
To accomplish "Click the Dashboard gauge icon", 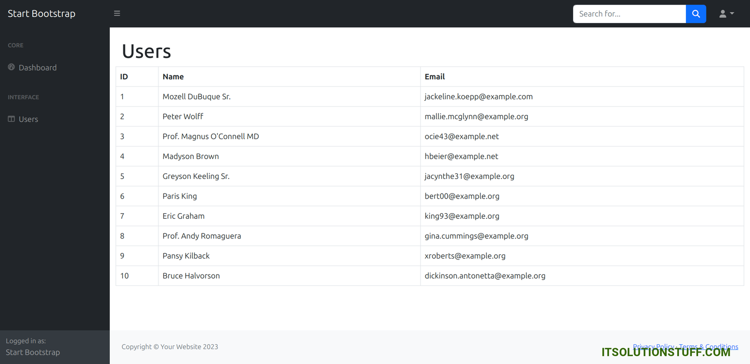I will pos(11,67).
